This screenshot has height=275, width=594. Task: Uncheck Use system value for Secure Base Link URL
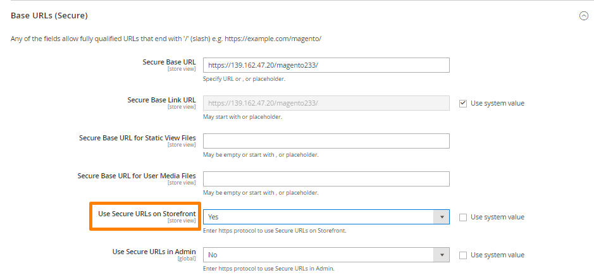coord(463,104)
